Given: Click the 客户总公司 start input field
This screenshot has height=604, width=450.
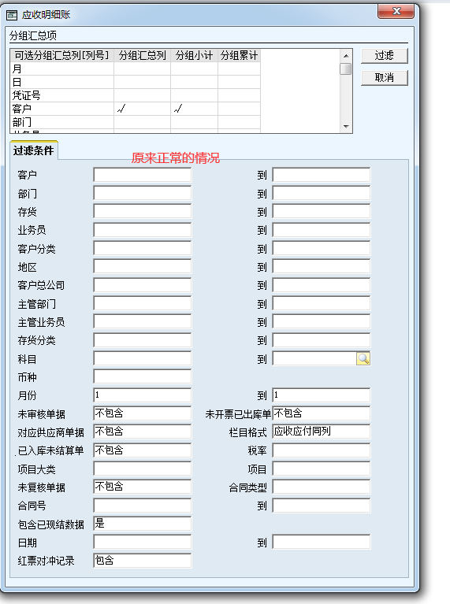Looking at the screenshot, I should (x=143, y=285).
